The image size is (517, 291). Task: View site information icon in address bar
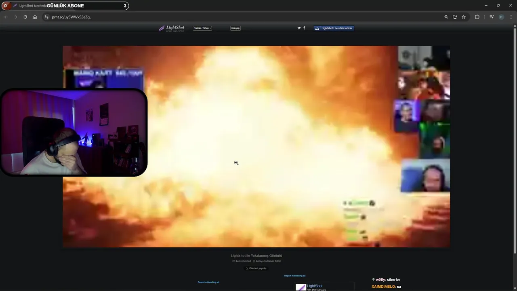46,17
